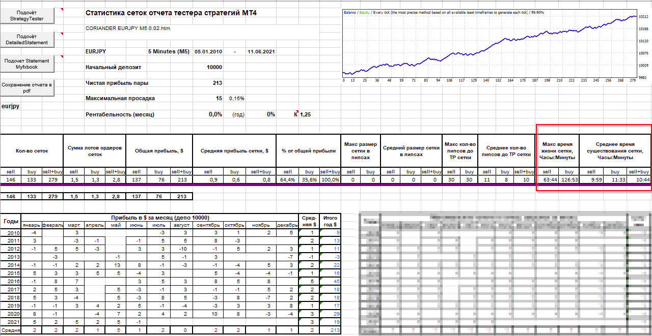Viewport: 652px width, 336px height.
Task: Select the 2020 сентябрь profit cell 10
Action: click(207, 314)
